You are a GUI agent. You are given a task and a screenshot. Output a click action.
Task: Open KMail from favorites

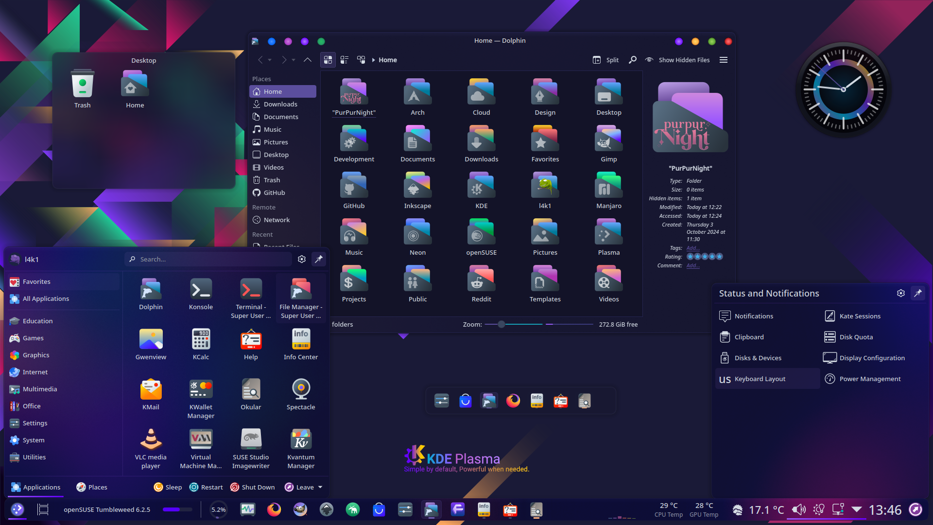(151, 394)
